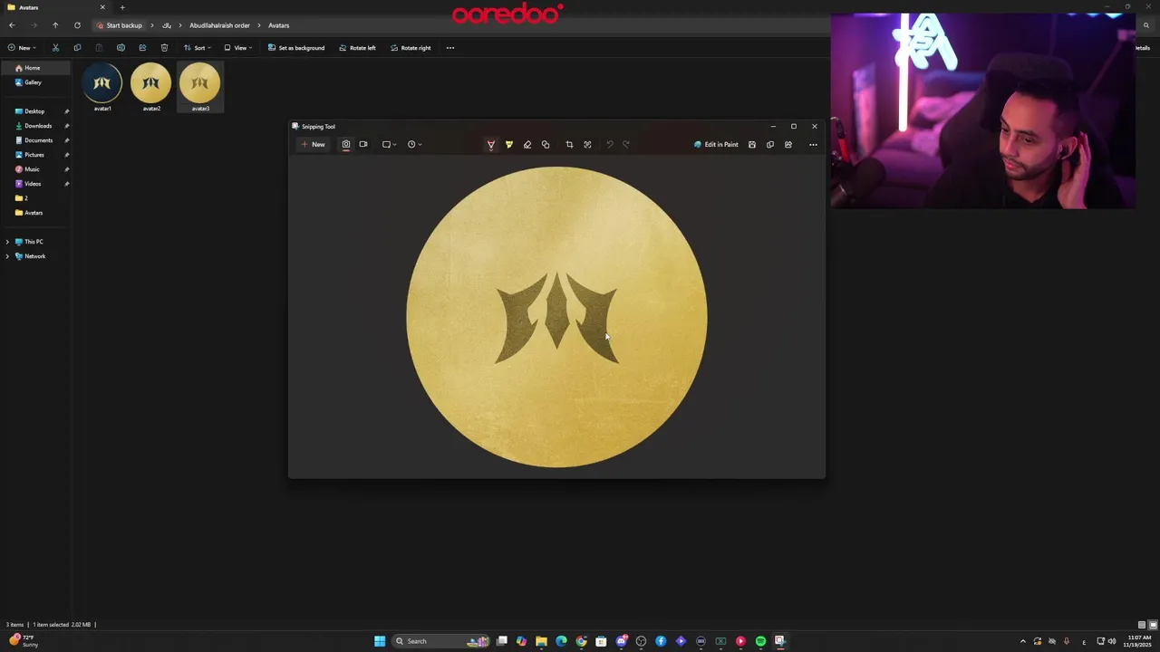
Task: Open the View dropdown in Explorer
Action: pos(237,48)
